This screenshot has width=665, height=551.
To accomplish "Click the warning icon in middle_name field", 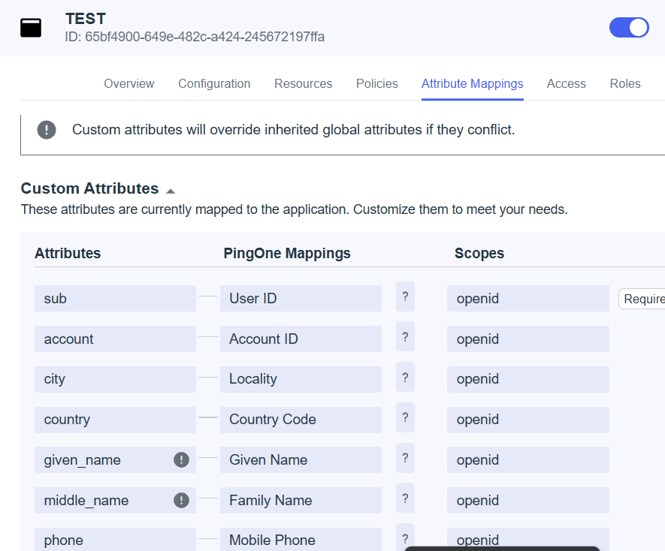I will [x=181, y=500].
